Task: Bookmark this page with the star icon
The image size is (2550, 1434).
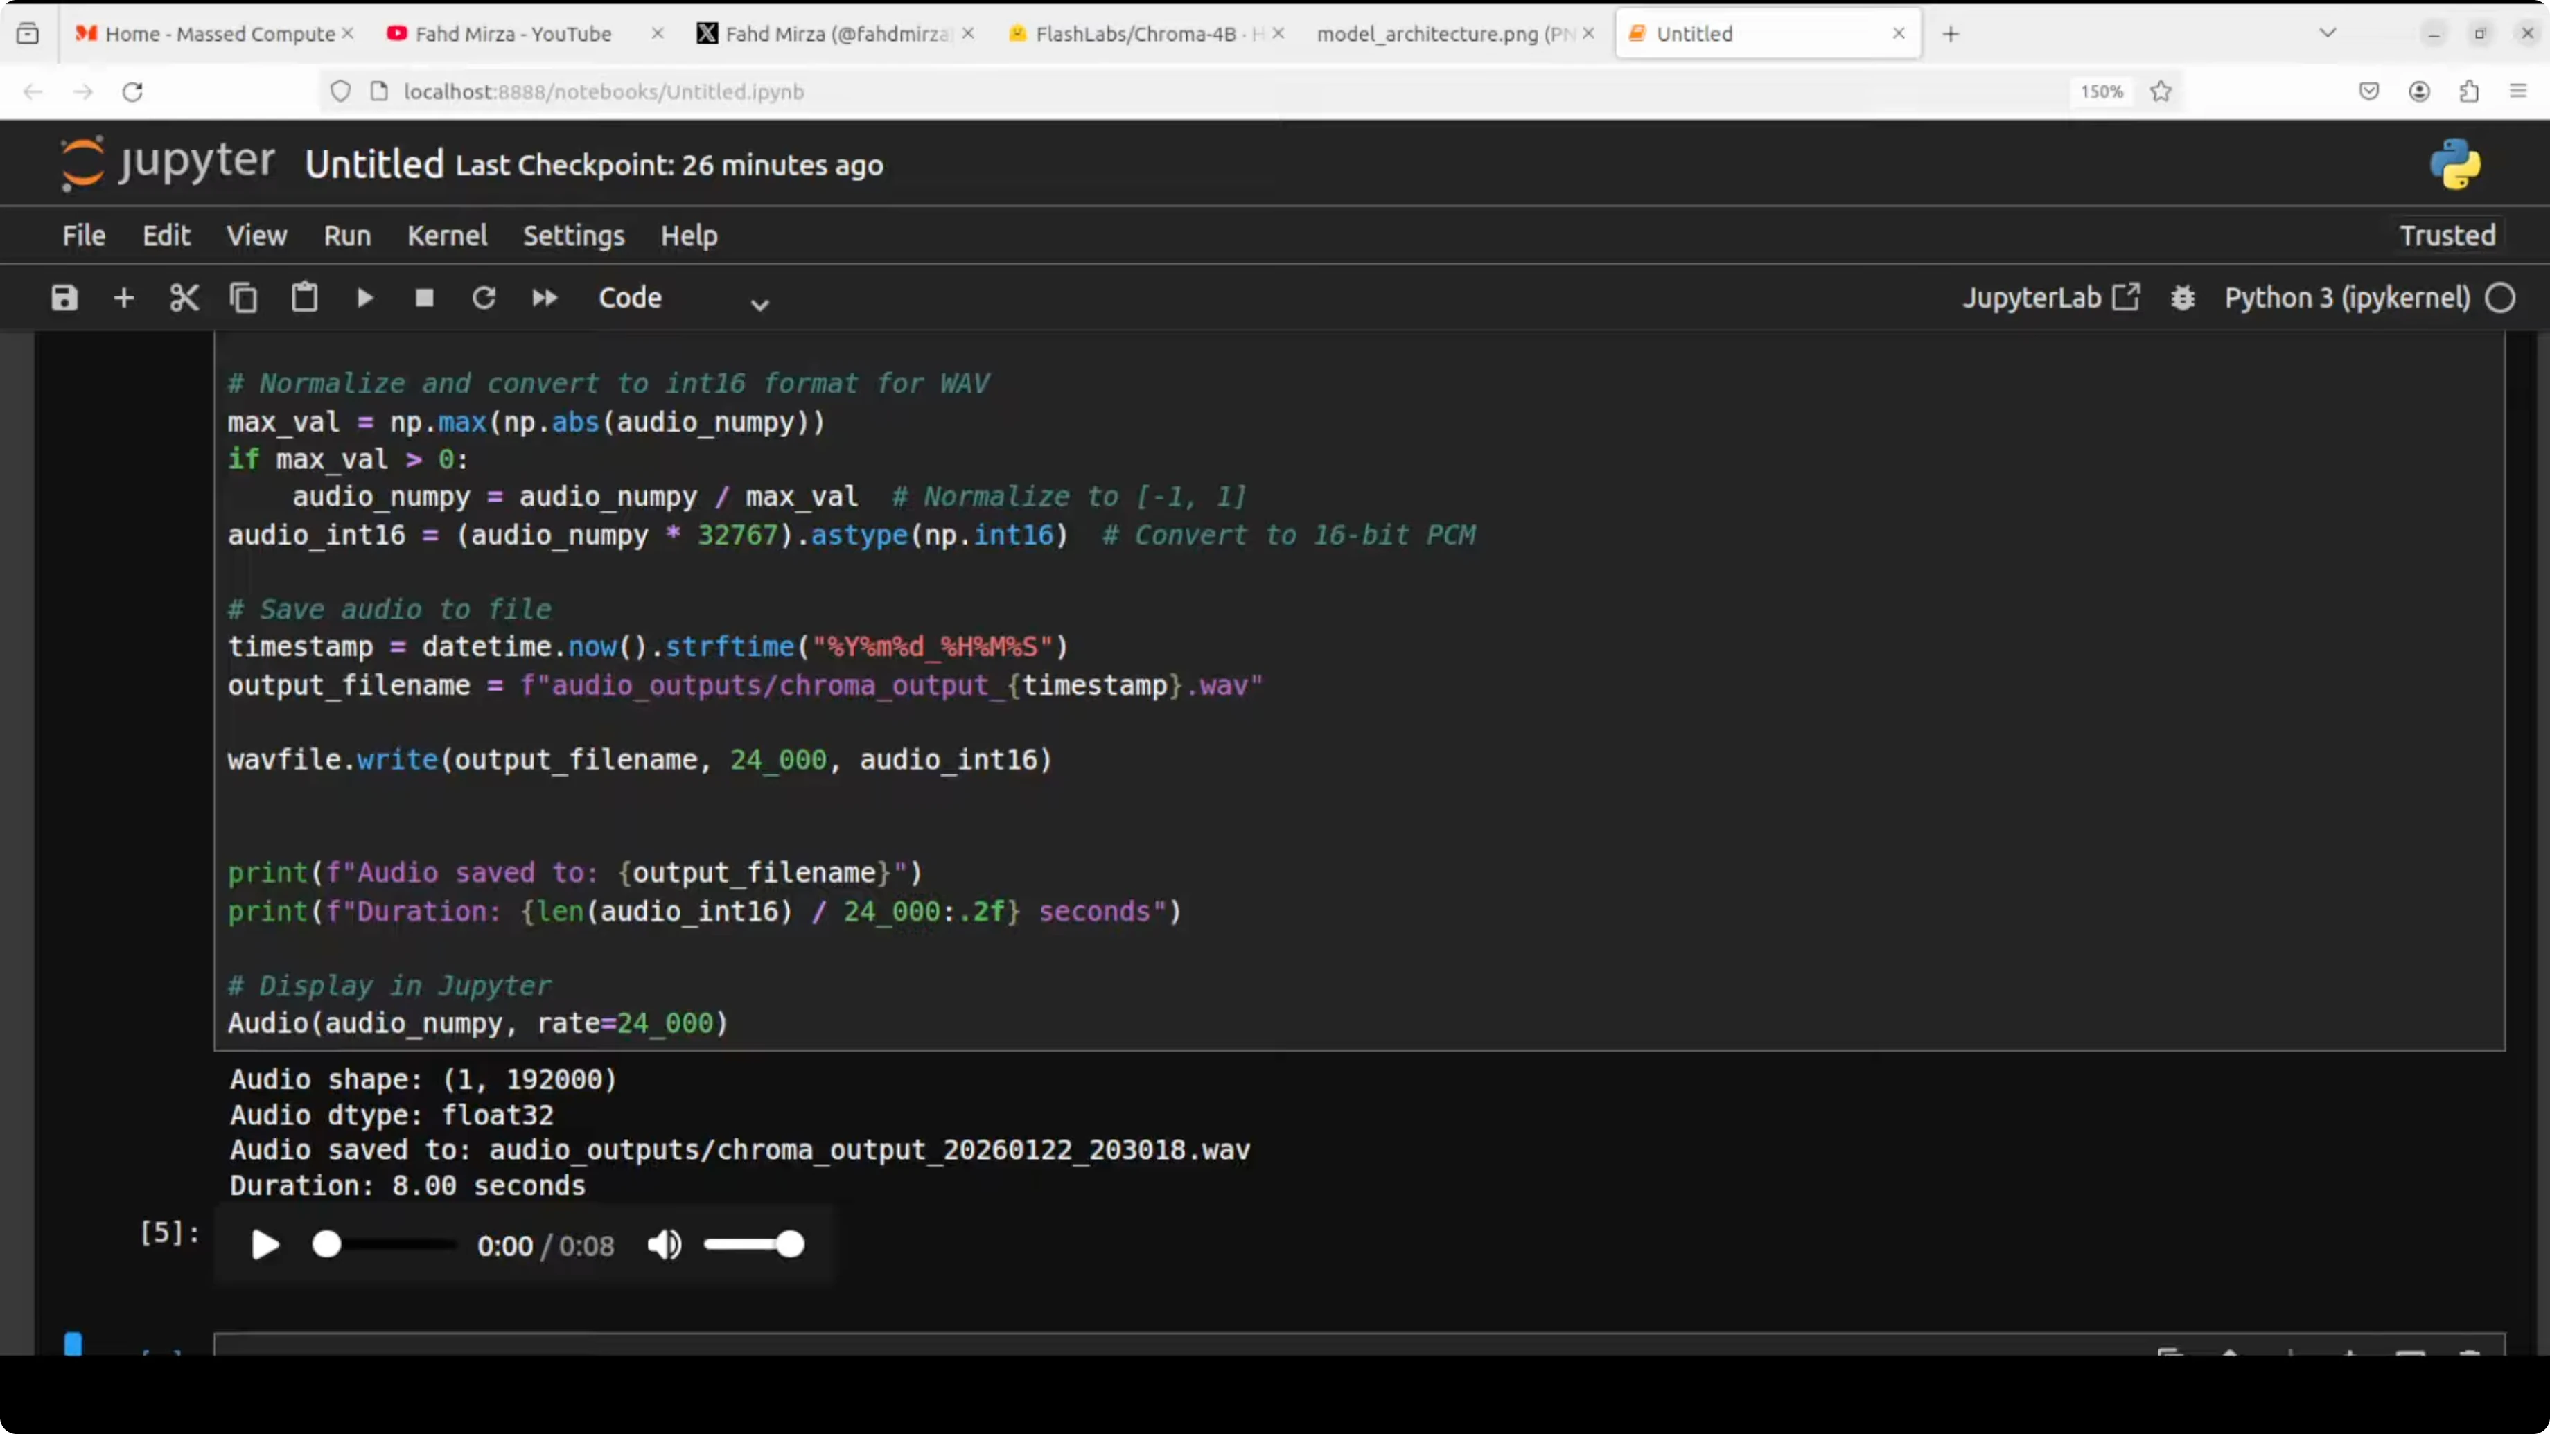Action: [2161, 91]
